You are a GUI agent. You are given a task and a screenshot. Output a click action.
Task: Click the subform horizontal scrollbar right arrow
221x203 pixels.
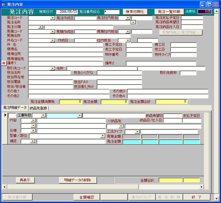click(x=202, y=187)
